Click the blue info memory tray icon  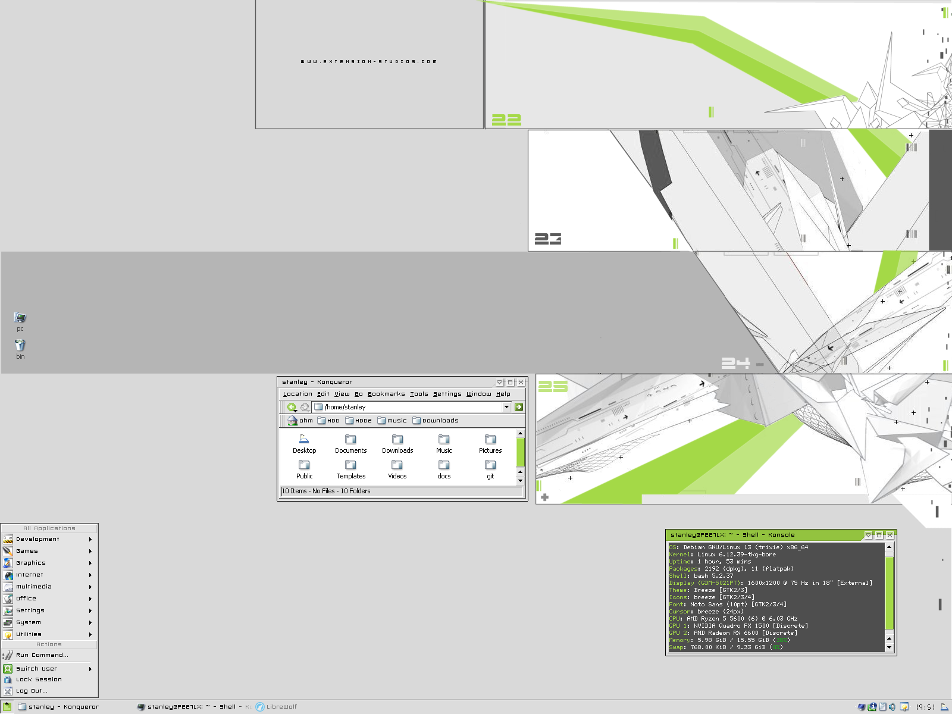[x=872, y=707]
